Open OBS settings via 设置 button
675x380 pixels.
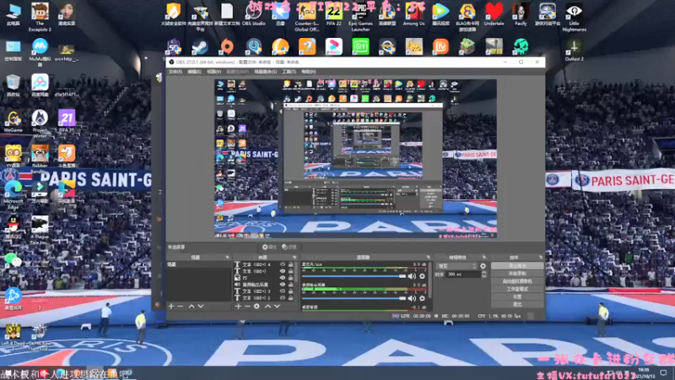click(x=517, y=297)
